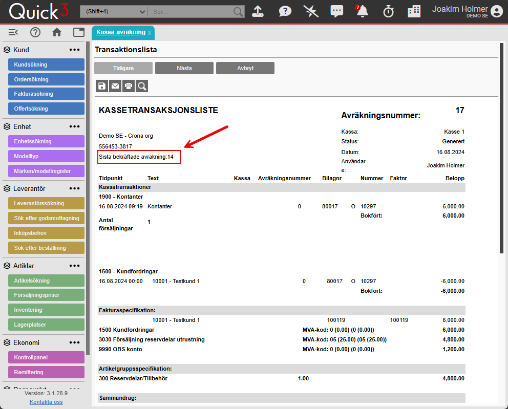Screen dimensions: 508x409
Task: Open the Kund section more options dots
Action: pos(75,50)
